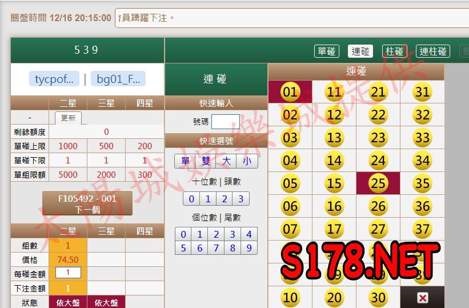
Task: Select number ball 30
Action: click(378, 298)
